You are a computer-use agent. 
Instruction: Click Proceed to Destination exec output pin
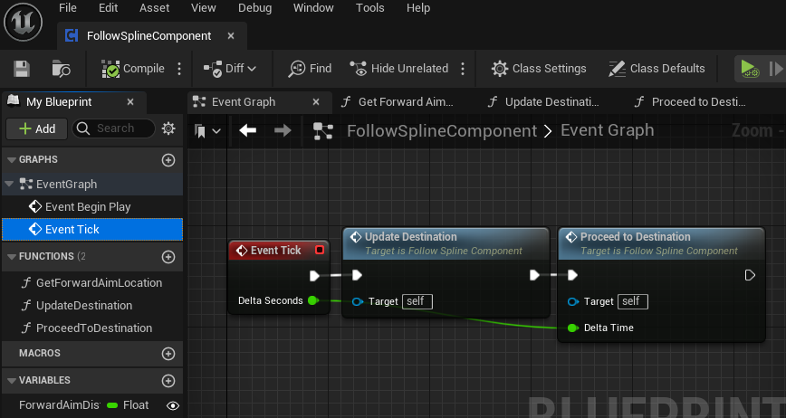click(x=750, y=275)
